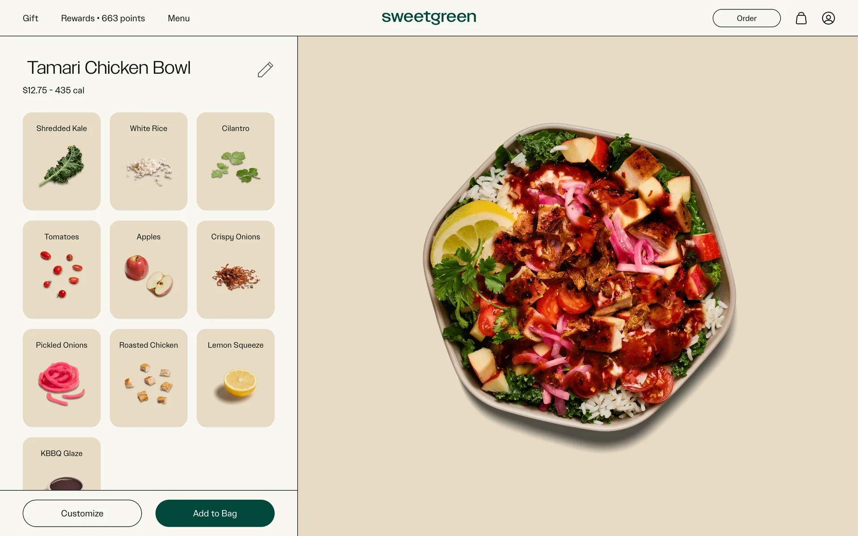Open the Gift menu item
Screen dimensions: 858x536
click(x=30, y=18)
